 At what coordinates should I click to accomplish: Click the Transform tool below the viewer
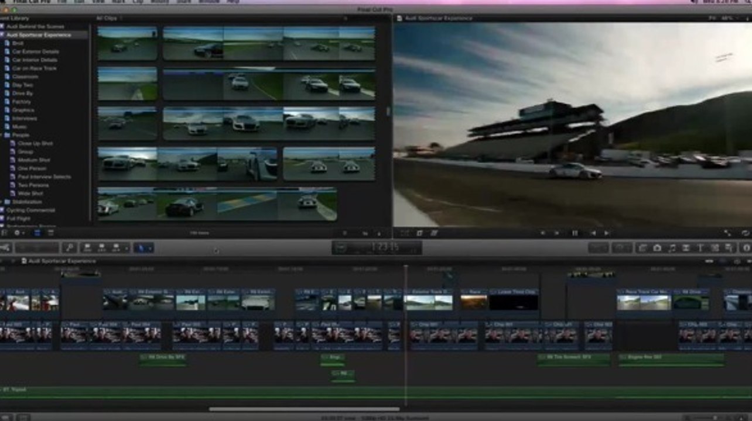pos(405,233)
